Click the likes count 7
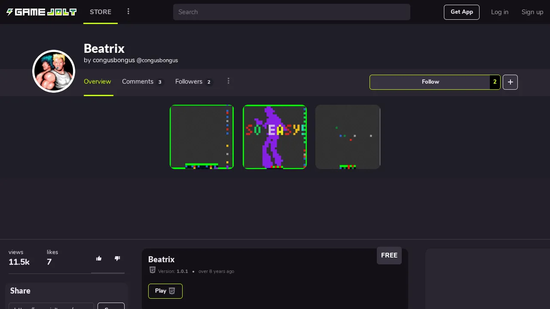 (49, 262)
